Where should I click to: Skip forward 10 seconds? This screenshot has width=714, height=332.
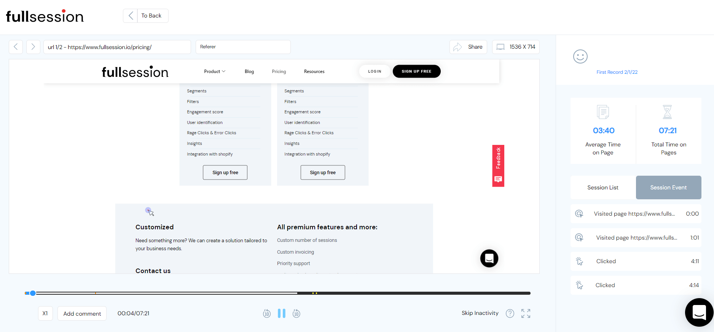pos(296,313)
